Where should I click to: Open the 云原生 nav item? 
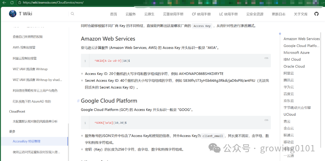coord(150,14)
